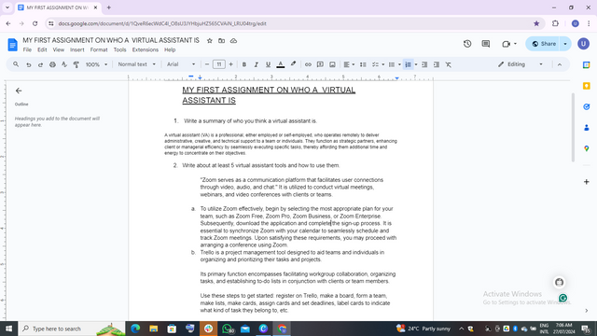Get add-ons with the plus icon
The height and width of the screenshot is (336, 597).
click(x=587, y=182)
